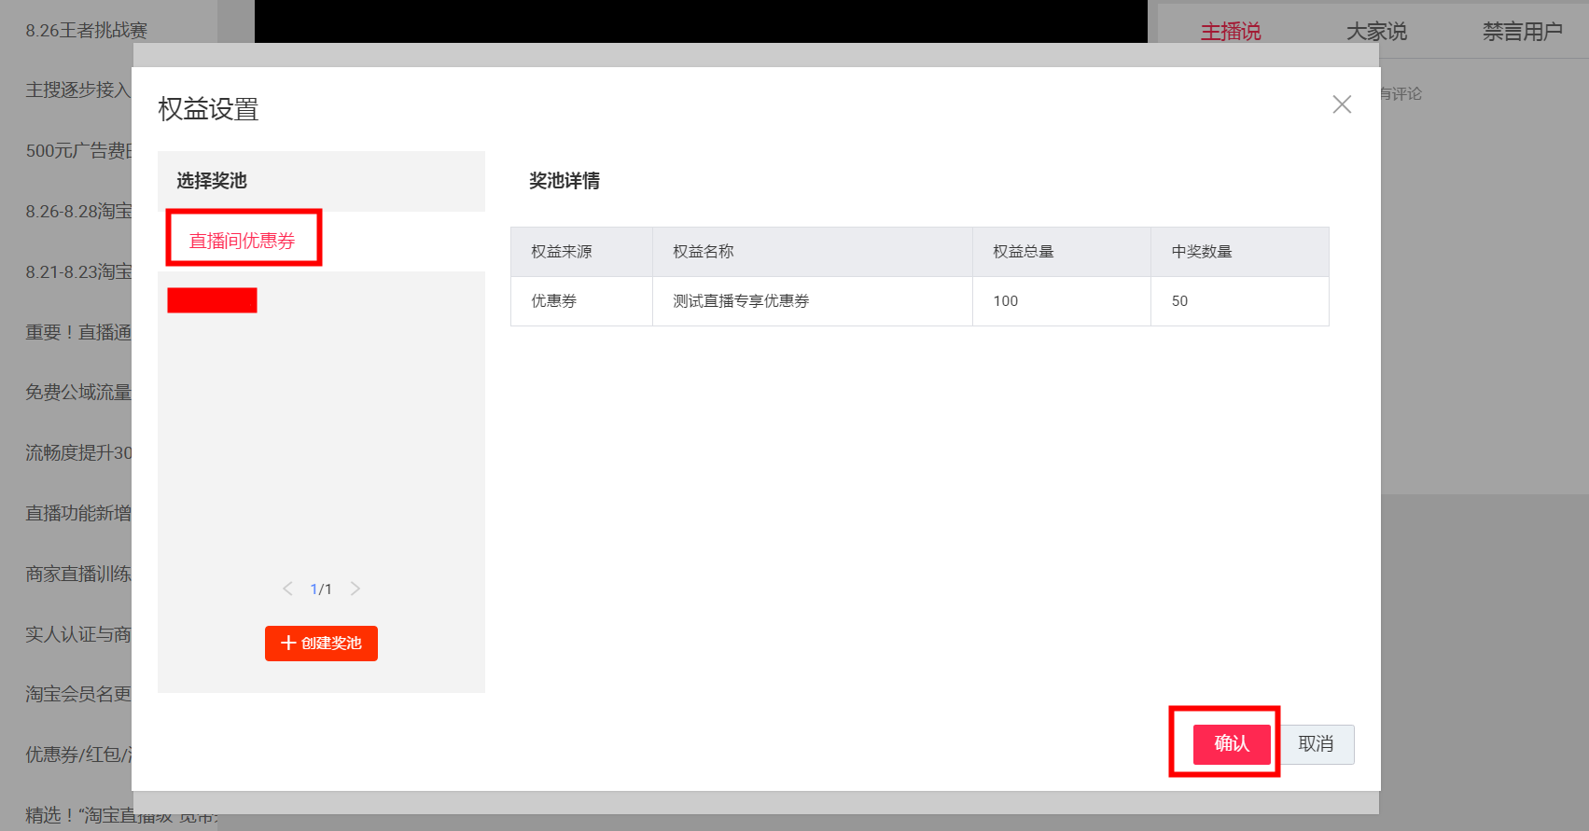
Task: Open the 免费公域流量 item in background list
Action: coord(78,393)
